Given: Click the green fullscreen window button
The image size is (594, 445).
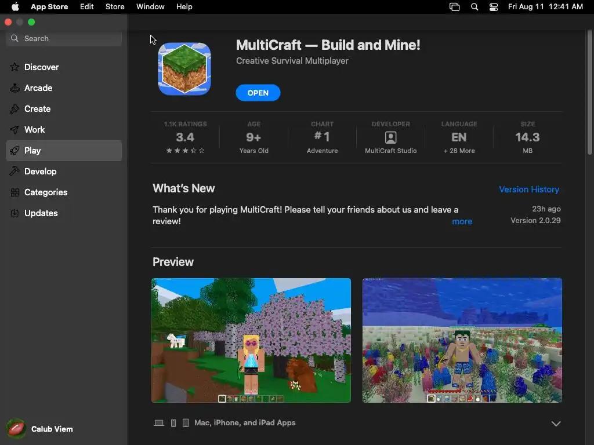Looking at the screenshot, I should pos(31,23).
